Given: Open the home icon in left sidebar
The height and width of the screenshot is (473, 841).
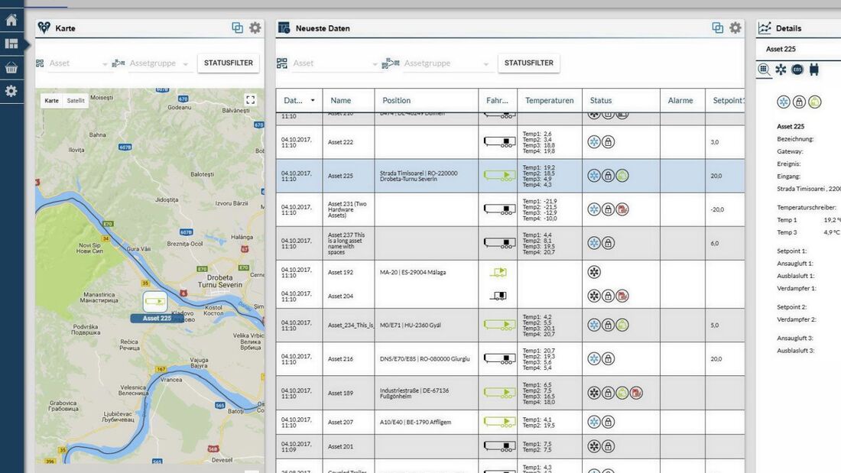Looking at the screenshot, I should click(11, 21).
